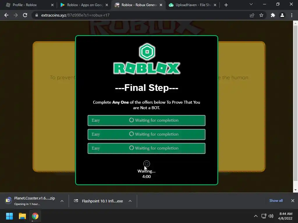Select the Roblox - Robux Generator tab

[138, 5]
